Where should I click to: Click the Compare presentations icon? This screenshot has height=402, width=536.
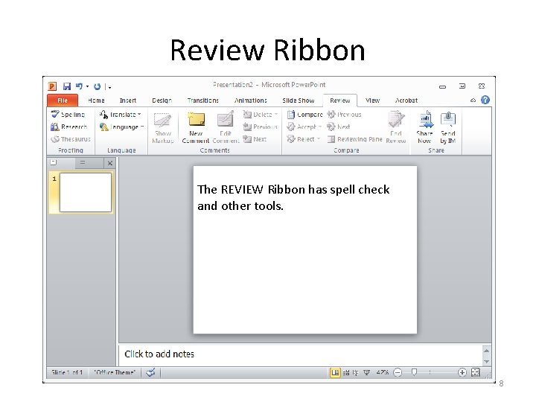pos(291,114)
